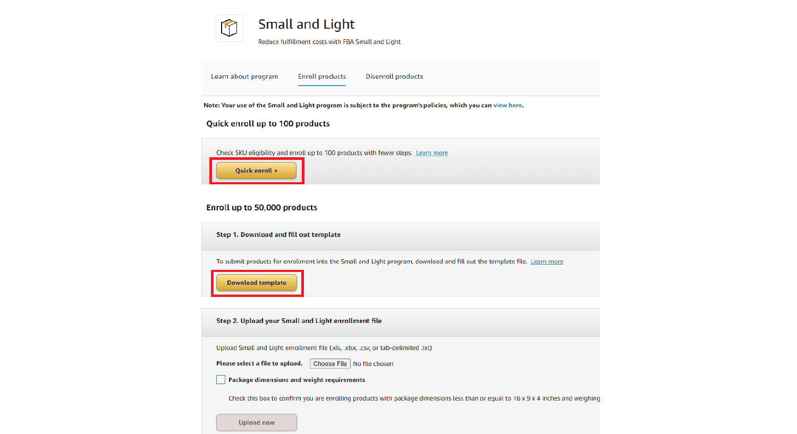The image size is (797, 434).
Task: Click the Quick enroll + button
Action: click(257, 171)
